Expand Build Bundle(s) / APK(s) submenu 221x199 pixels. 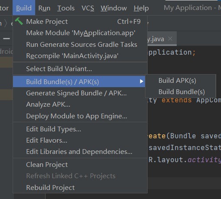click(79, 82)
